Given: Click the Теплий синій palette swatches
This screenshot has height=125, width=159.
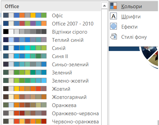Looking at the screenshot, I should click(25, 40).
